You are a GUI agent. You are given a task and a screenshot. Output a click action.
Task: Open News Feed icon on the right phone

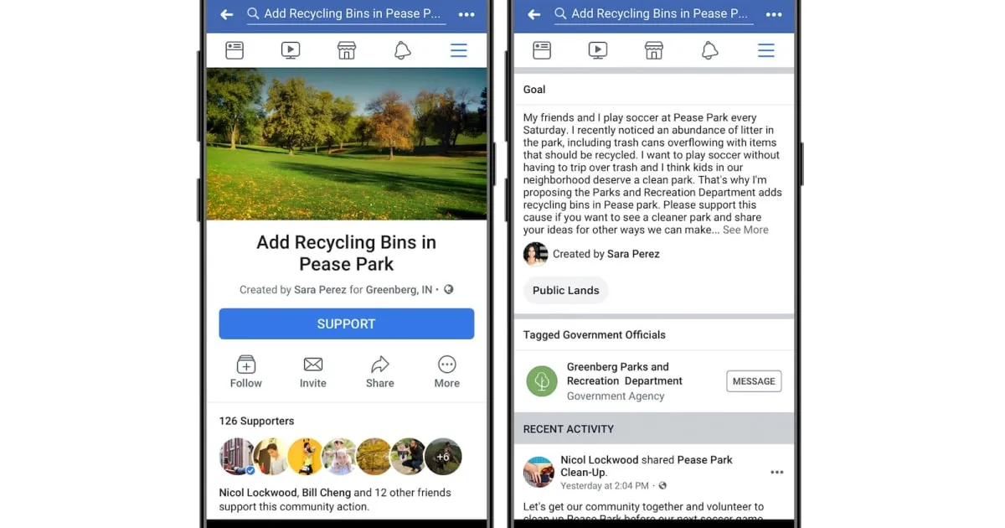pyautogui.click(x=542, y=50)
